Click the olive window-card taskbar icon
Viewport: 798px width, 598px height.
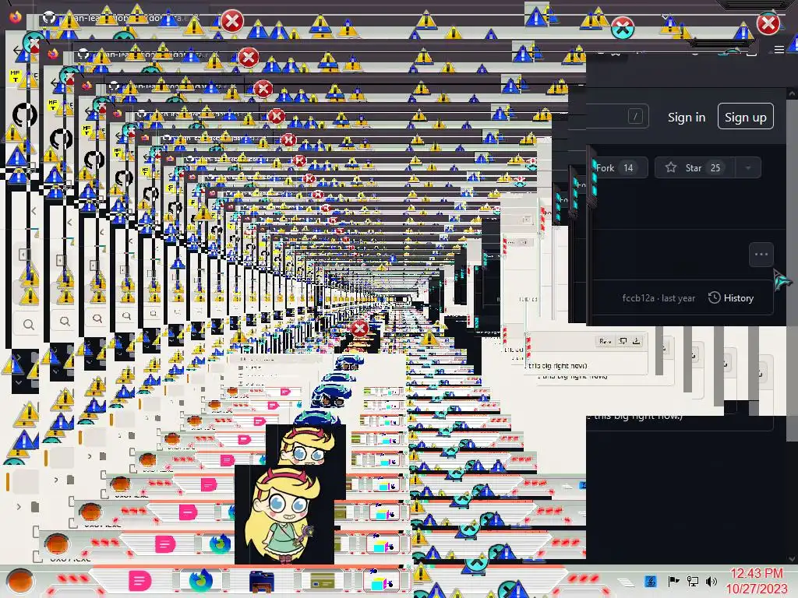[x=322, y=581]
